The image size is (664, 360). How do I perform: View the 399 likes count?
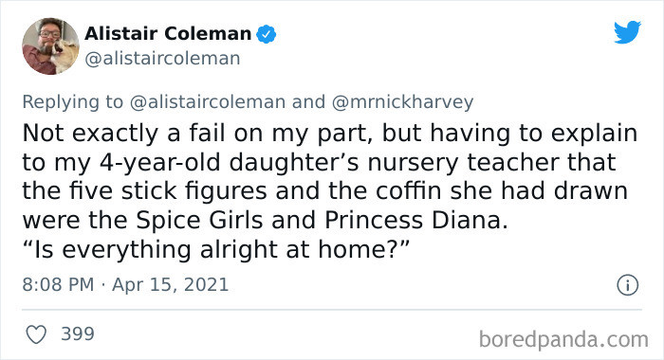coord(78,333)
